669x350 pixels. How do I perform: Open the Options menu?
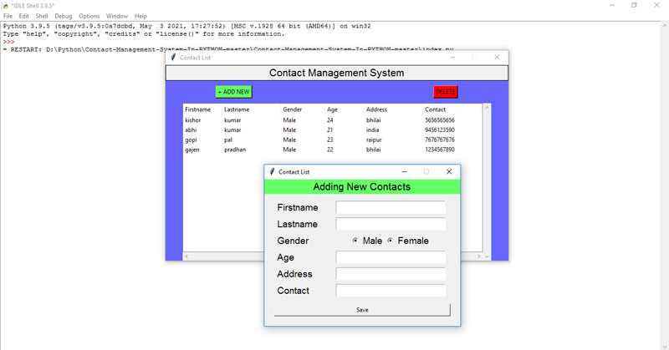pyautogui.click(x=89, y=16)
